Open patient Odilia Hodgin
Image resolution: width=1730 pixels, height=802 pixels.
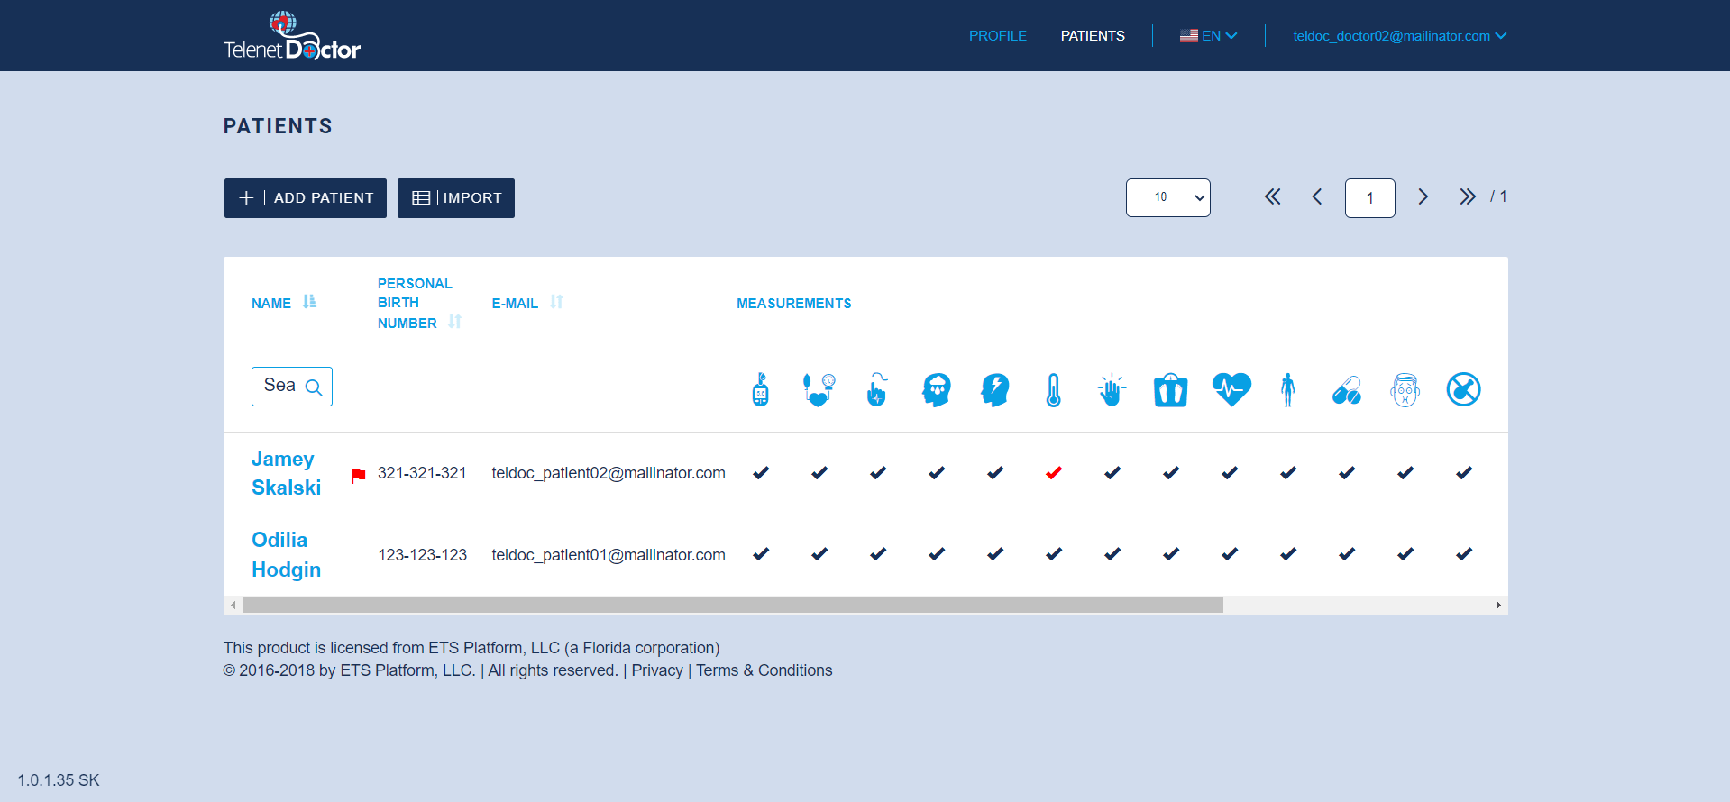coord(286,554)
